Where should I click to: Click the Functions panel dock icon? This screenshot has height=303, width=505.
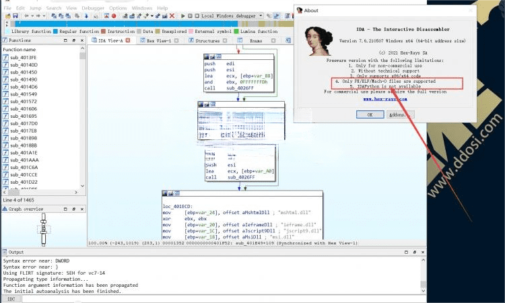(x=74, y=40)
